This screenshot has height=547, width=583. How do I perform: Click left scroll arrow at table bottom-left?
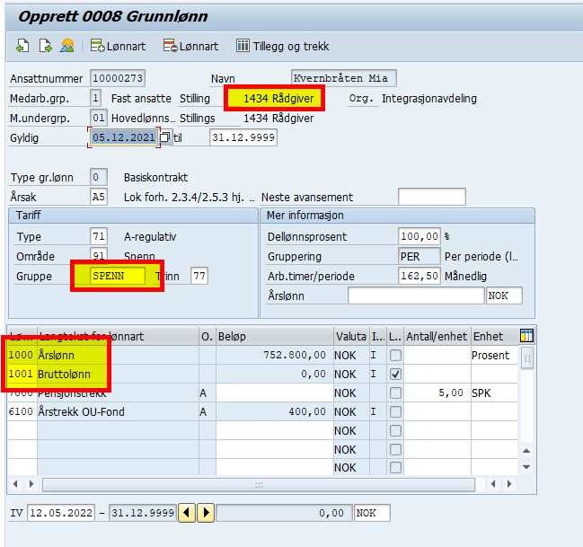(x=15, y=484)
